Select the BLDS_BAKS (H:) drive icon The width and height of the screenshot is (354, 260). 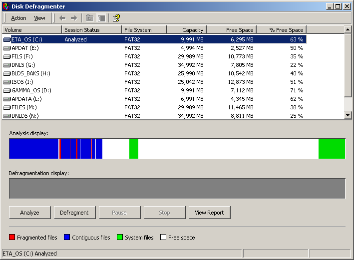(7, 73)
